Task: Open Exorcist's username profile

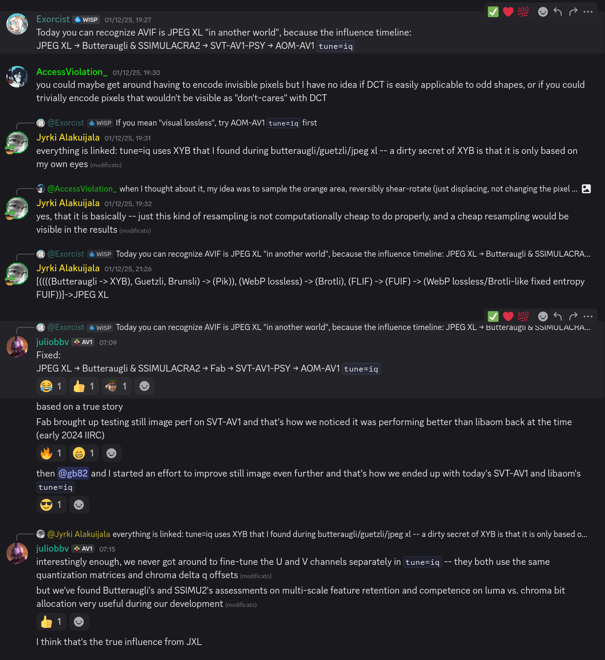Action: click(53, 19)
